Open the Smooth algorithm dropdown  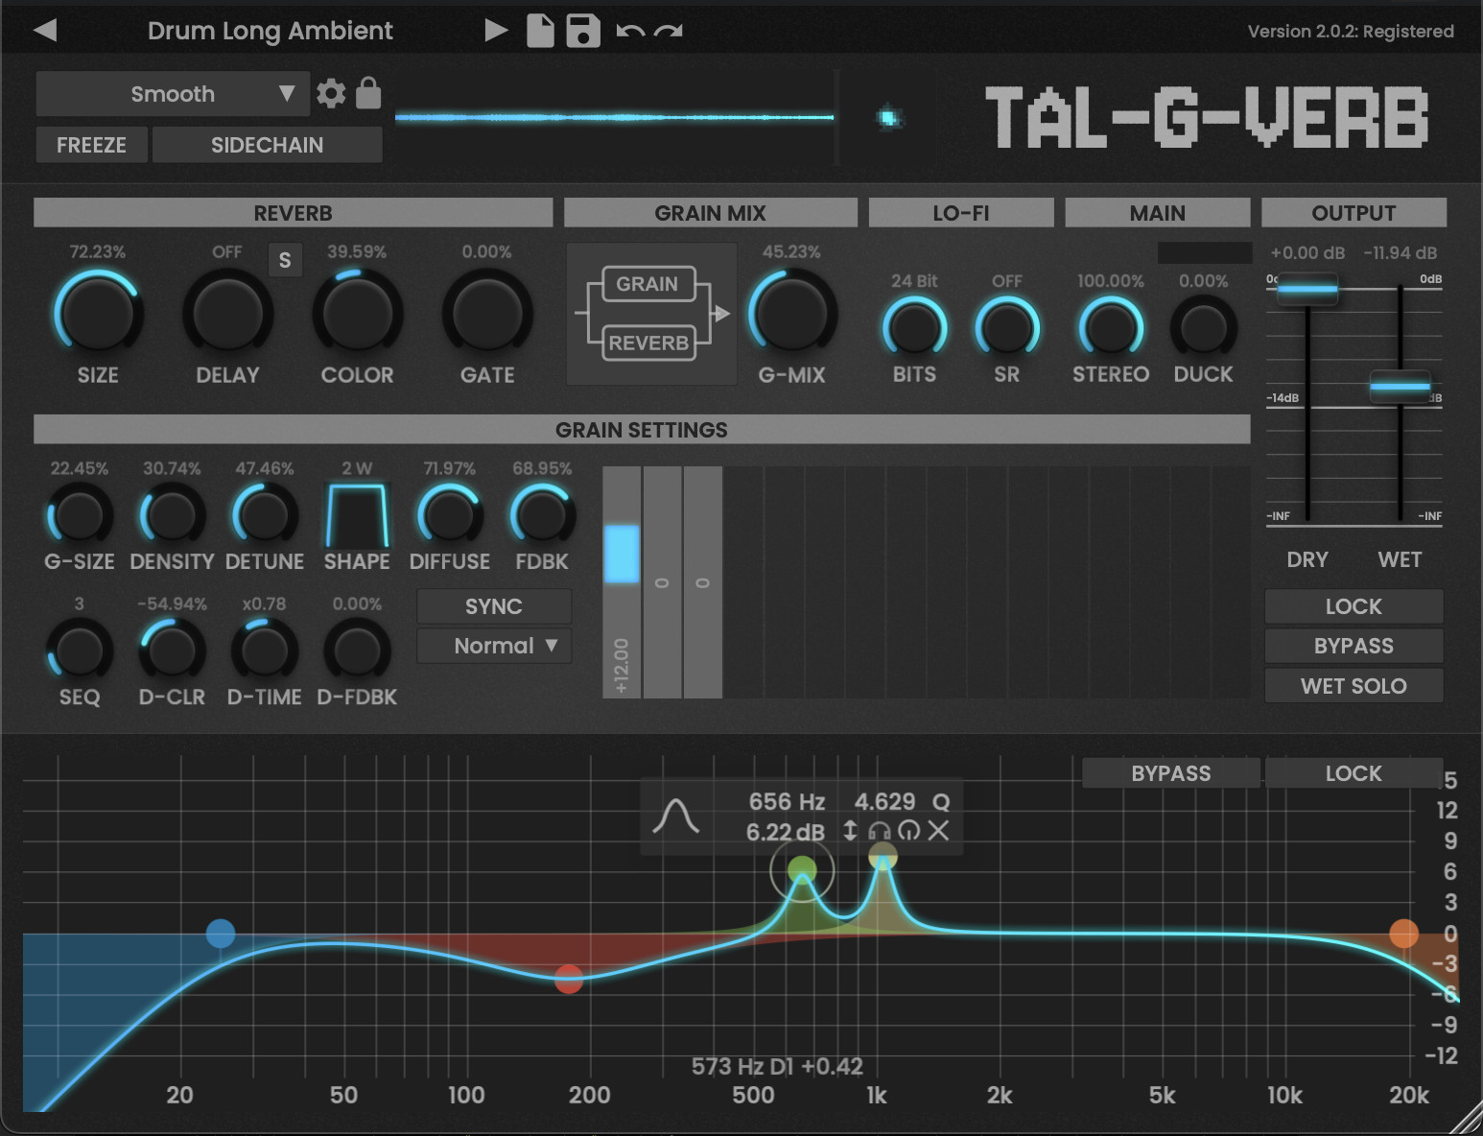coord(173,94)
